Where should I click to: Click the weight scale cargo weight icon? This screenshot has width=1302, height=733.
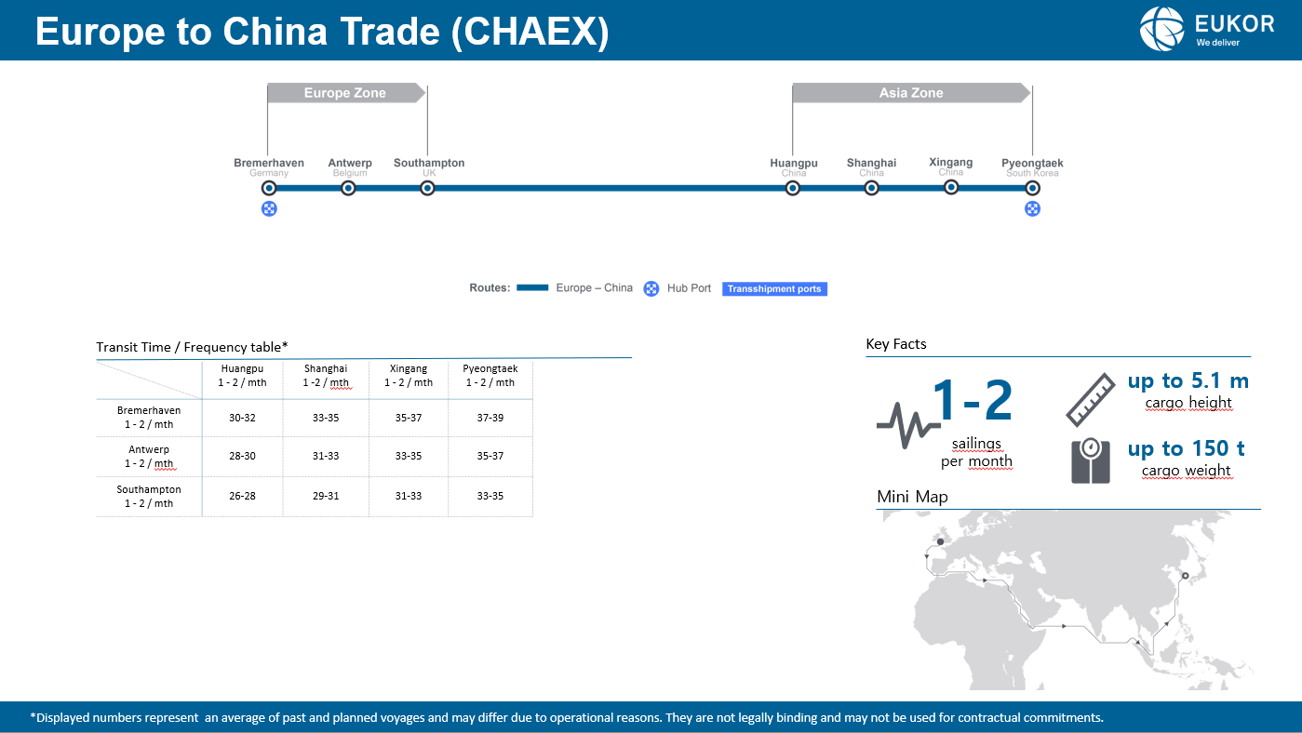point(1091,460)
